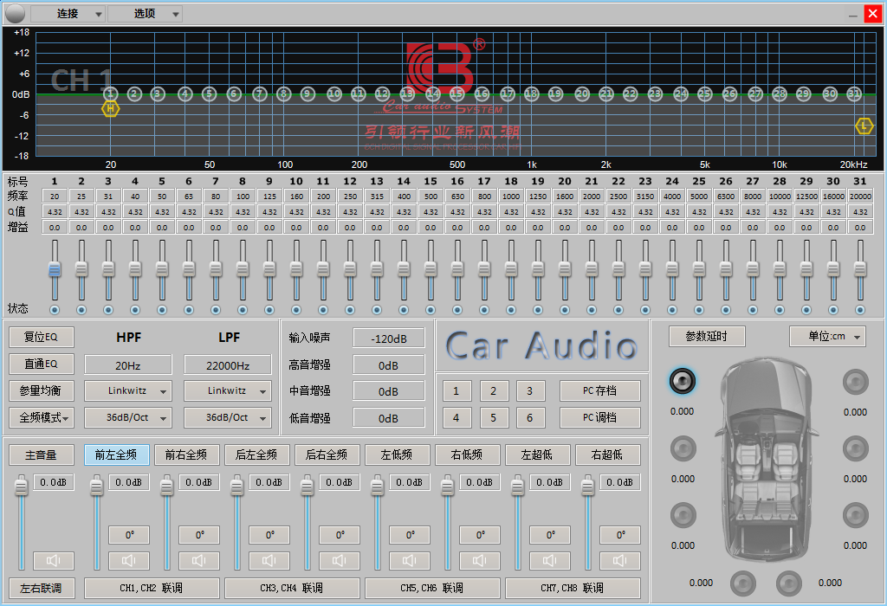Select the rear-left speaker beside car
Image resolution: width=887 pixels, height=606 pixels.
pos(683,516)
